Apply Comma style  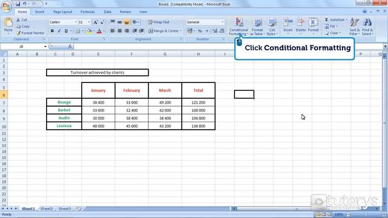(207, 31)
